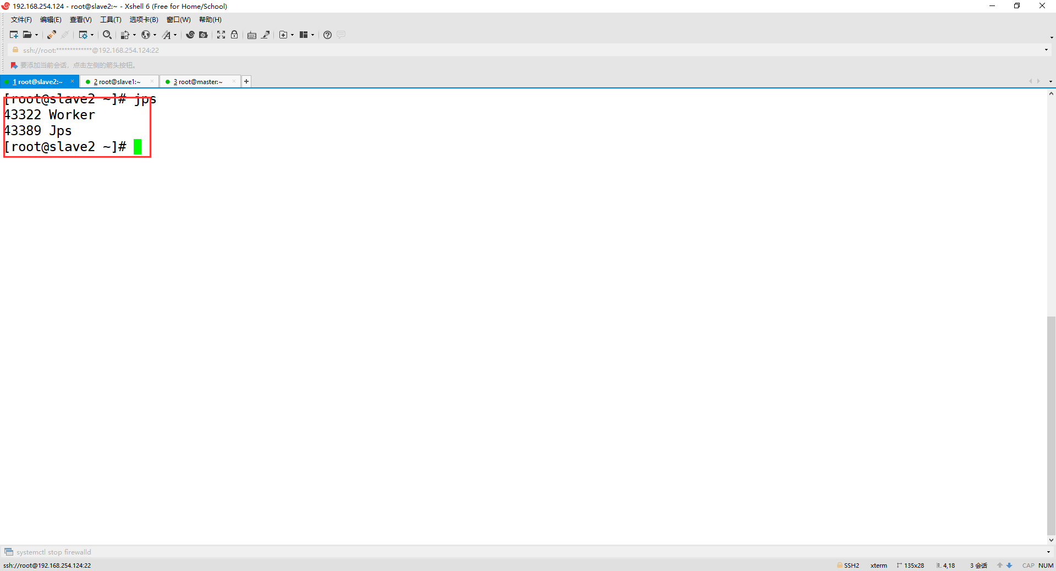Click the Lock screen padlock icon

[234, 35]
